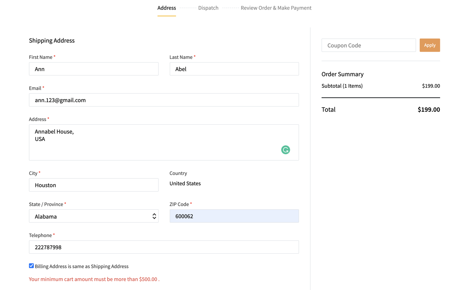Select the Last Name field with Abel
The width and height of the screenshot is (455, 290).
click(234, 69)
